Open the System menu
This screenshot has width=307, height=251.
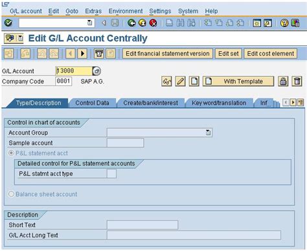188,11
